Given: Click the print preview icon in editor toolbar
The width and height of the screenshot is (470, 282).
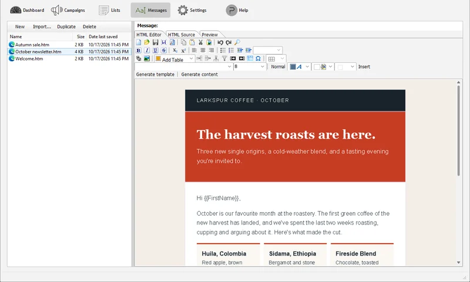Looking at the screenshot, I should click(172, 42).
